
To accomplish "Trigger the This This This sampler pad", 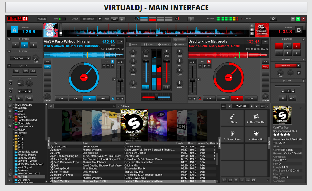I will click(256, 118).
